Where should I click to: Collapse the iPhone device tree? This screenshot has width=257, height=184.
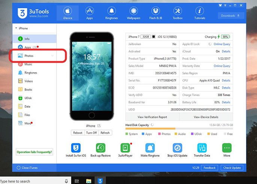point(16,29)
